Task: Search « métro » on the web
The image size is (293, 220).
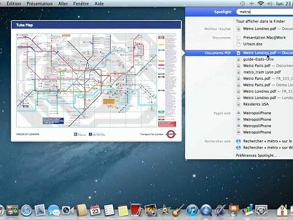Action: [265, 141]
